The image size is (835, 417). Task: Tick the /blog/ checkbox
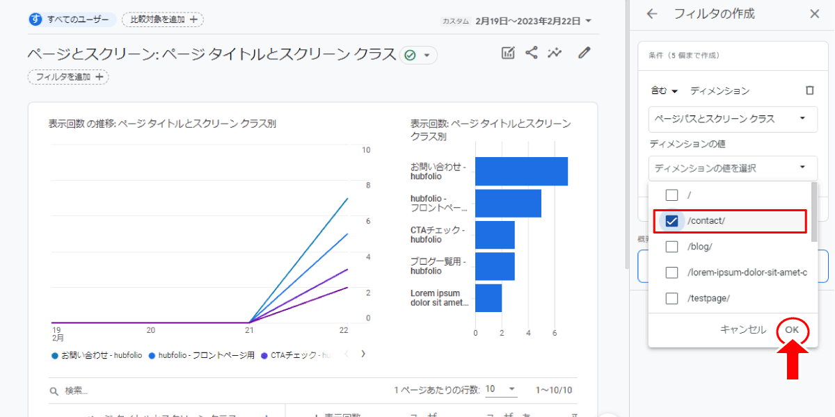tap(671, 247)
